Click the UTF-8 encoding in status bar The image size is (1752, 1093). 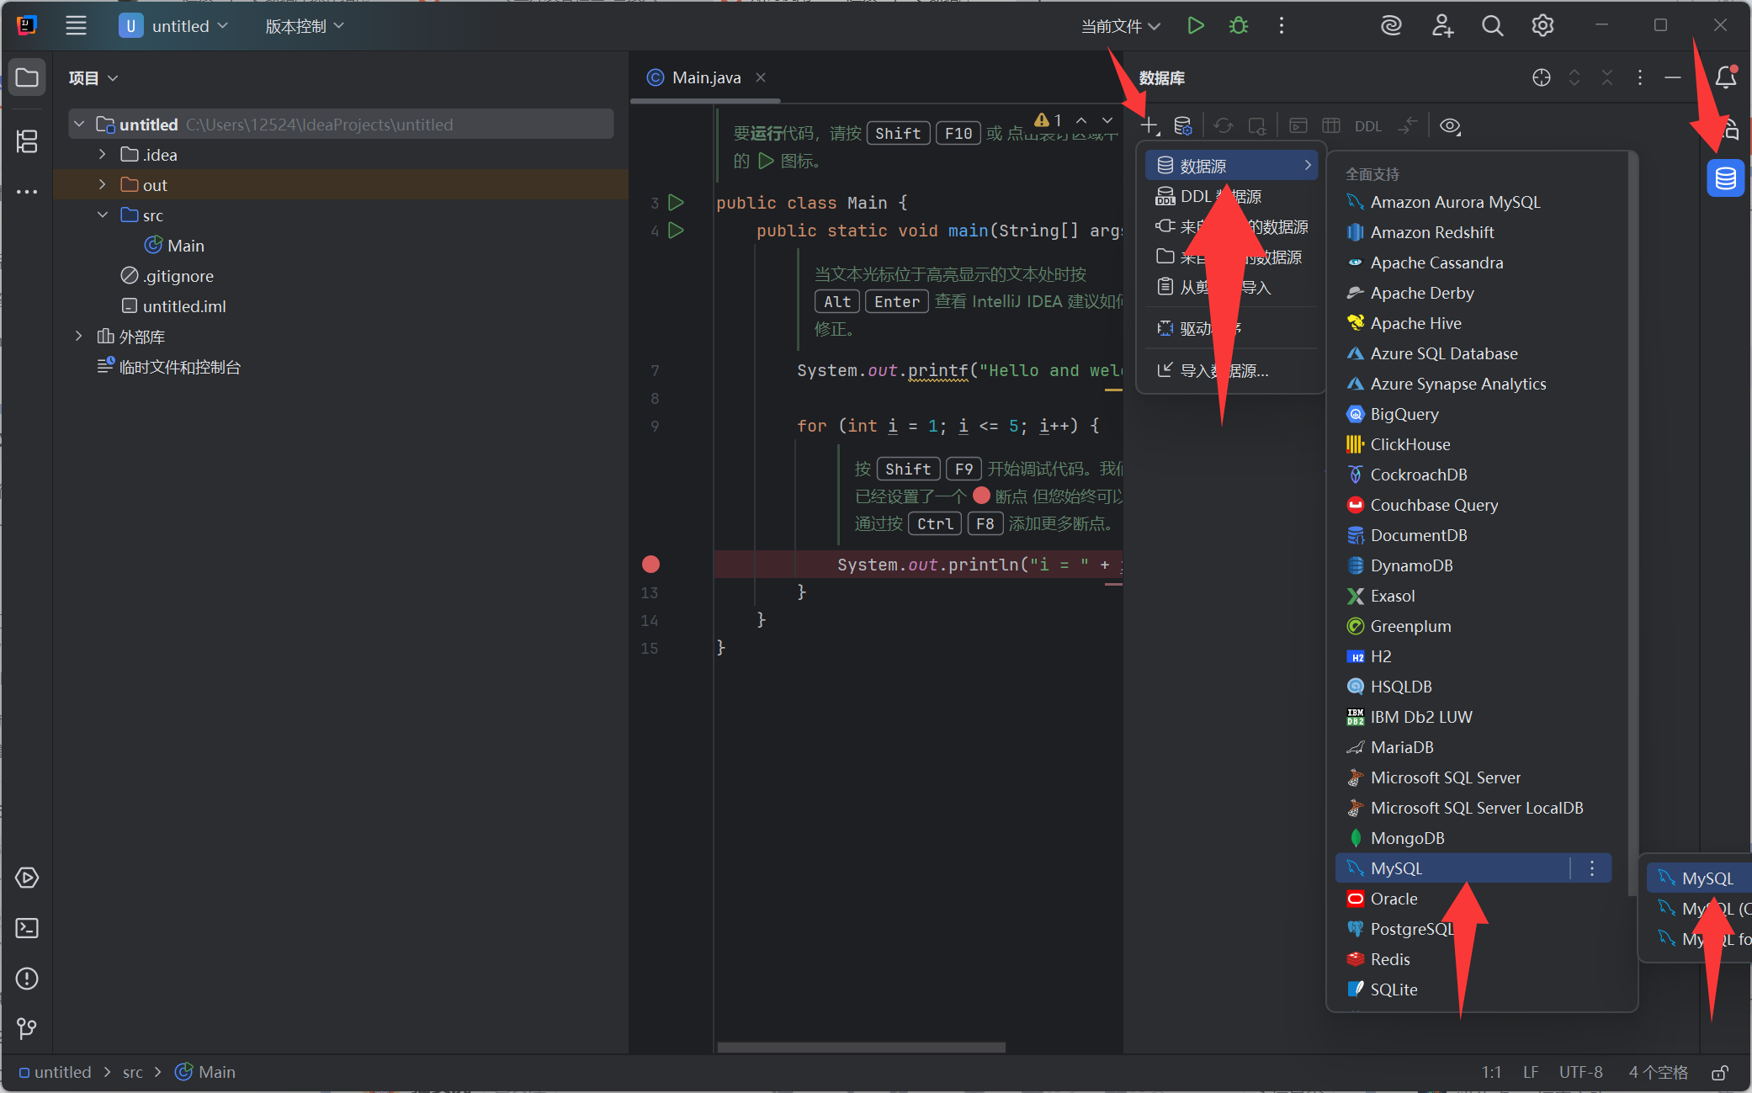pos(1580,1073)
